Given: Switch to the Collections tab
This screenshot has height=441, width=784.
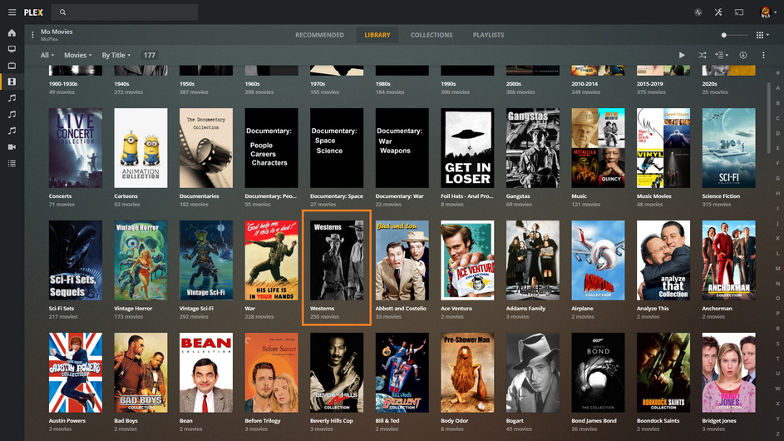Looking at the screenshot, I should pyautogui.click(x=431, y=35).
